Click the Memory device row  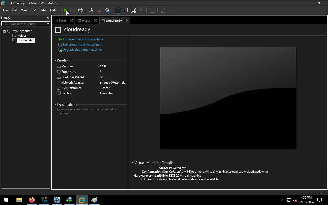(91, 66)
